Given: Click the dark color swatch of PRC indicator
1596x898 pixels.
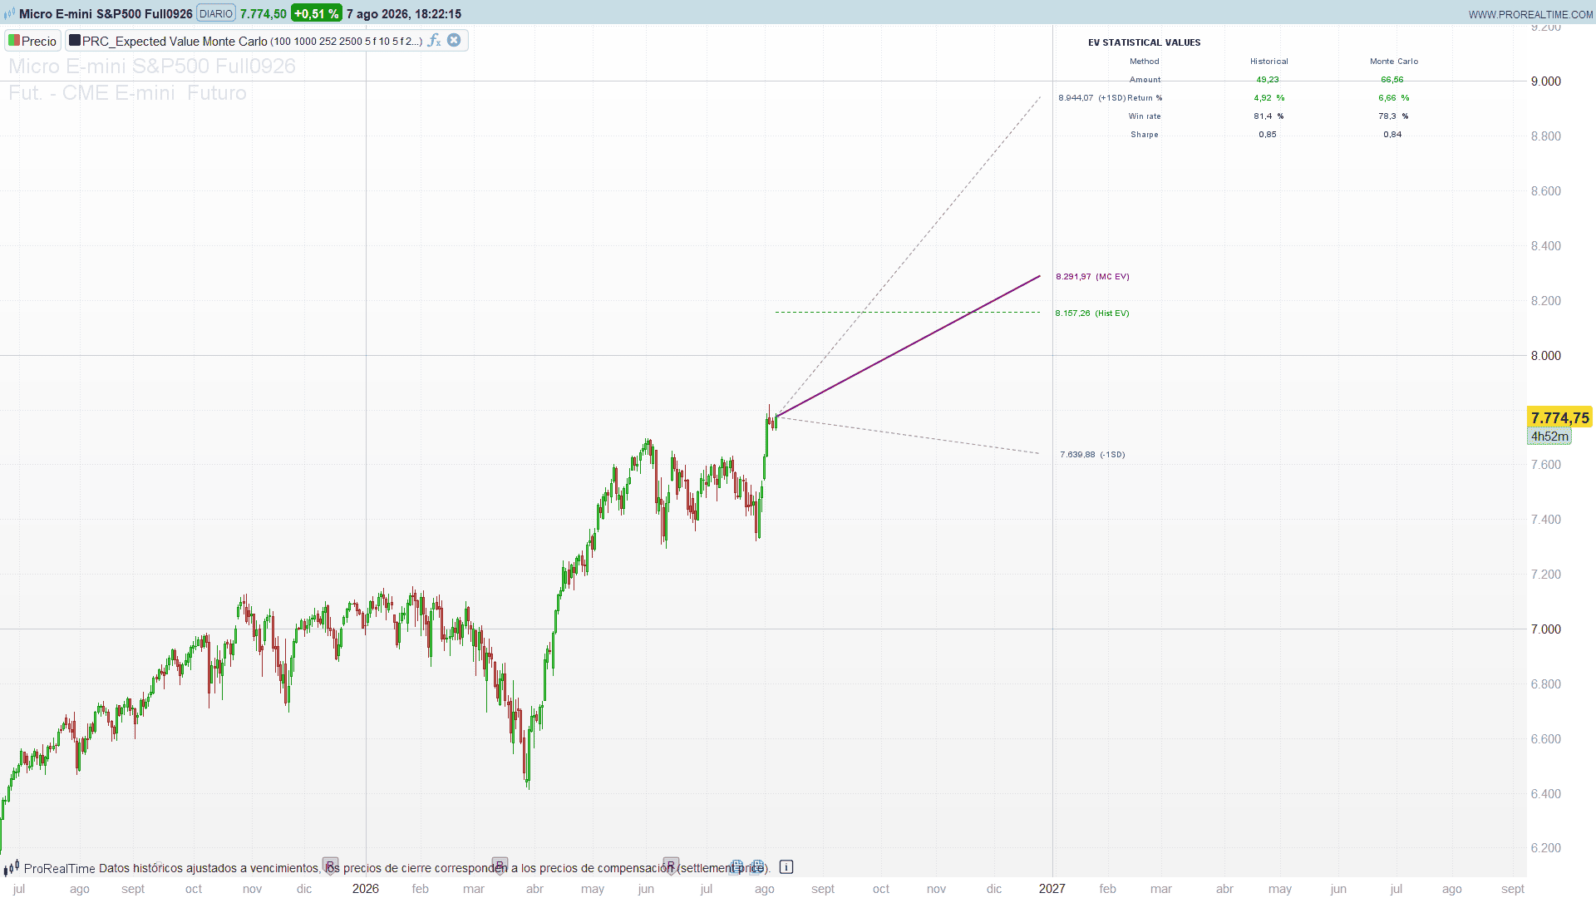Looking at the screenshot, I should pos(75,40).
